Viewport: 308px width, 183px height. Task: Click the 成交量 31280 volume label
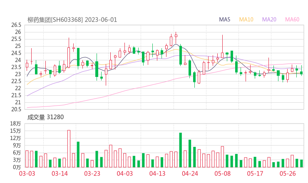[45, 117]
